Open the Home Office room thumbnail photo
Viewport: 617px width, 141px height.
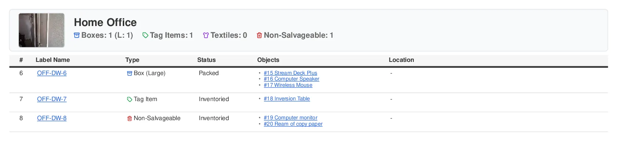[x=42, y=30]
